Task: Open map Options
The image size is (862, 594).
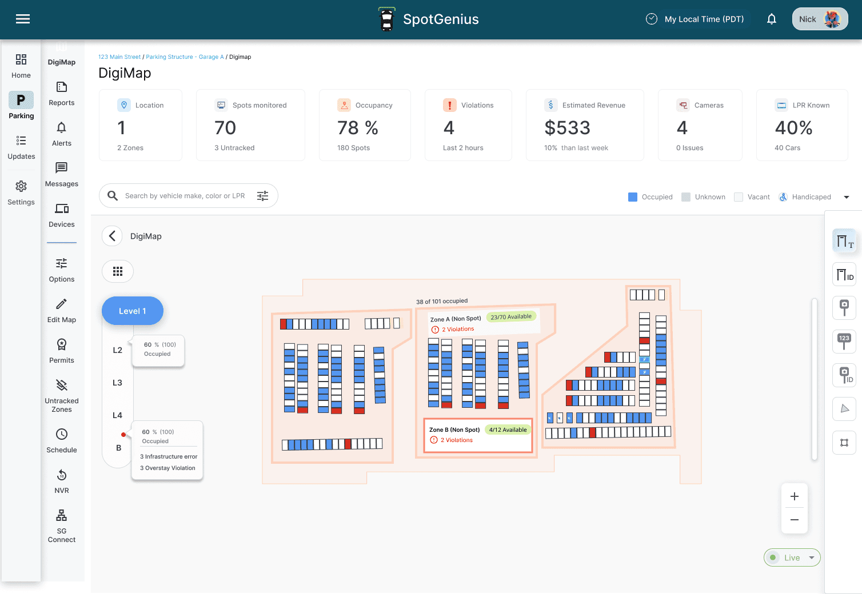Action: click(62, 271)
